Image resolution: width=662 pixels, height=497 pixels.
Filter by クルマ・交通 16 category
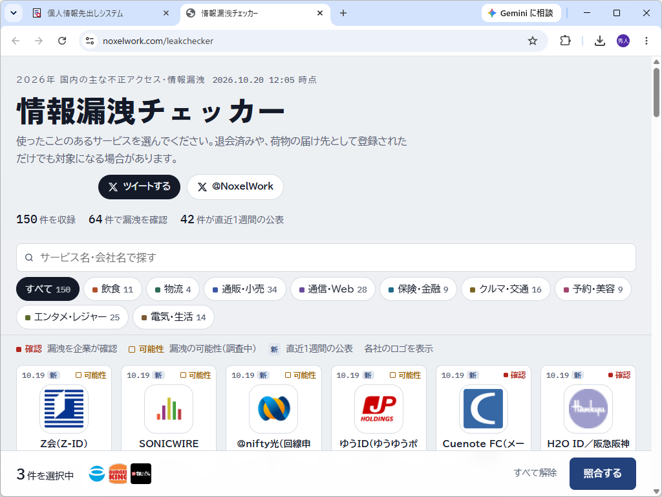point(506,289)
